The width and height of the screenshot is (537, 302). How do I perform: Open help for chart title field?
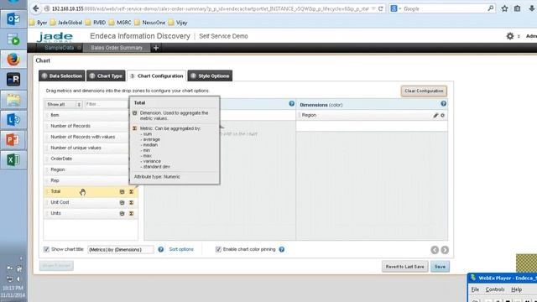click(160, 250)
